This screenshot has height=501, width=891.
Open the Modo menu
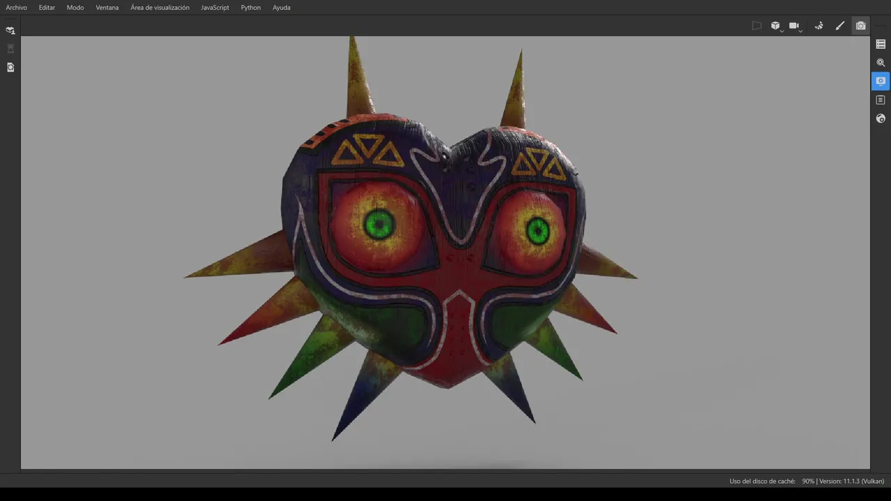[75, 8]
